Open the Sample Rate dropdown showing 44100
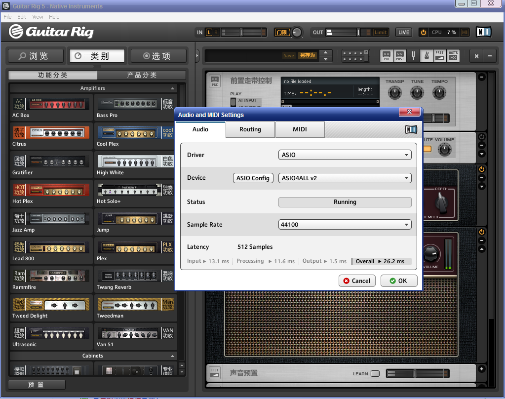Viewport: 505px width, 399px height. (x=344, y=224)
